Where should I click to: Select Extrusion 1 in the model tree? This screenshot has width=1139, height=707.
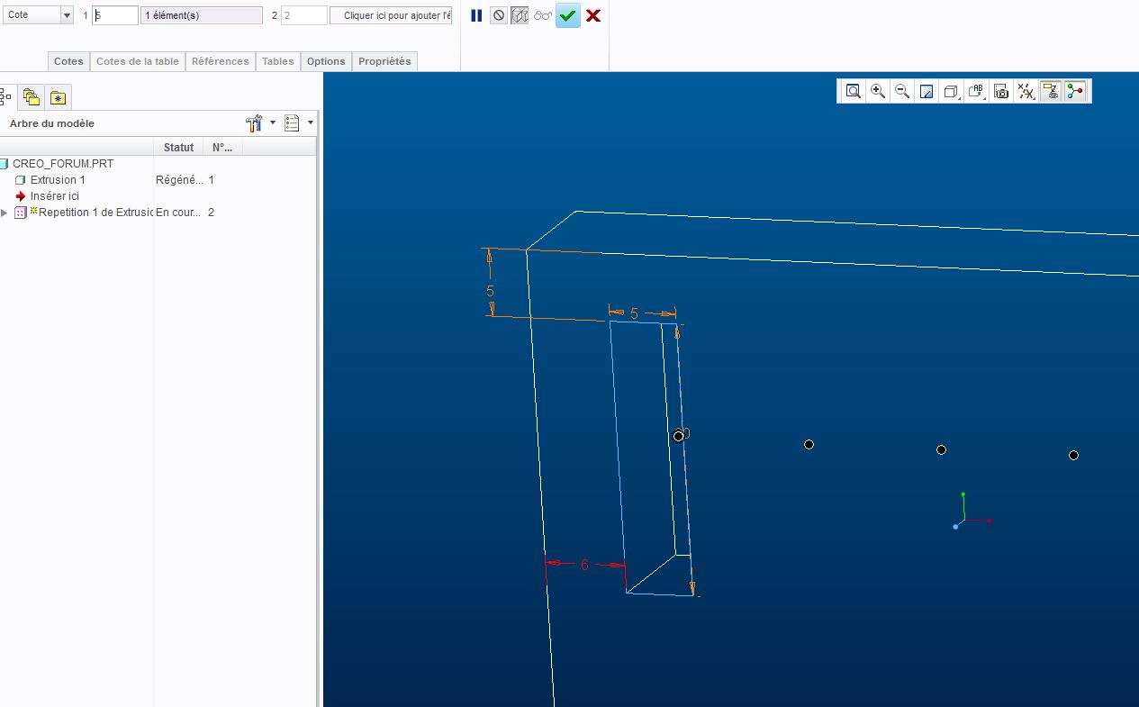pyautogui.click(x=58, y=180)
